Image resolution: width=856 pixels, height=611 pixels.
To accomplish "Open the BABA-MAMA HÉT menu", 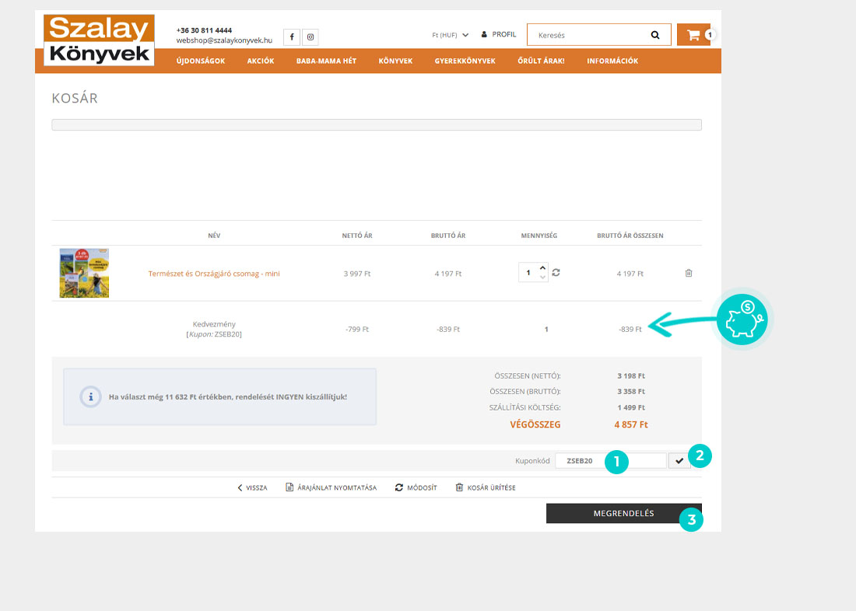I will (326, 61).
